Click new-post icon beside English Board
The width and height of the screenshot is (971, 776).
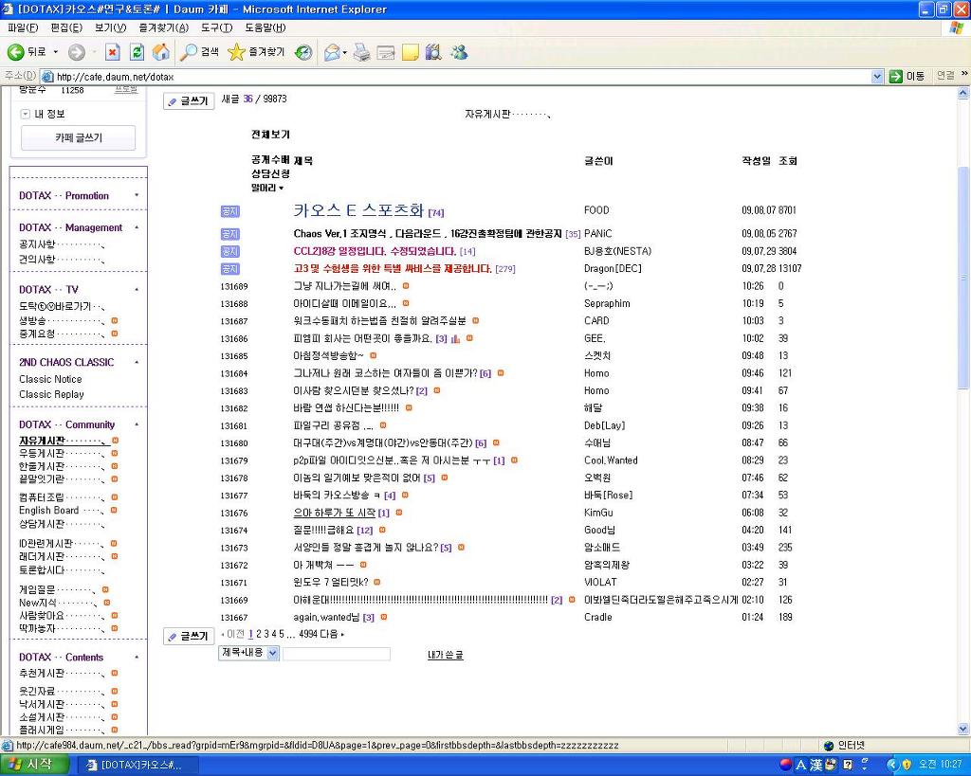[114, 510]
